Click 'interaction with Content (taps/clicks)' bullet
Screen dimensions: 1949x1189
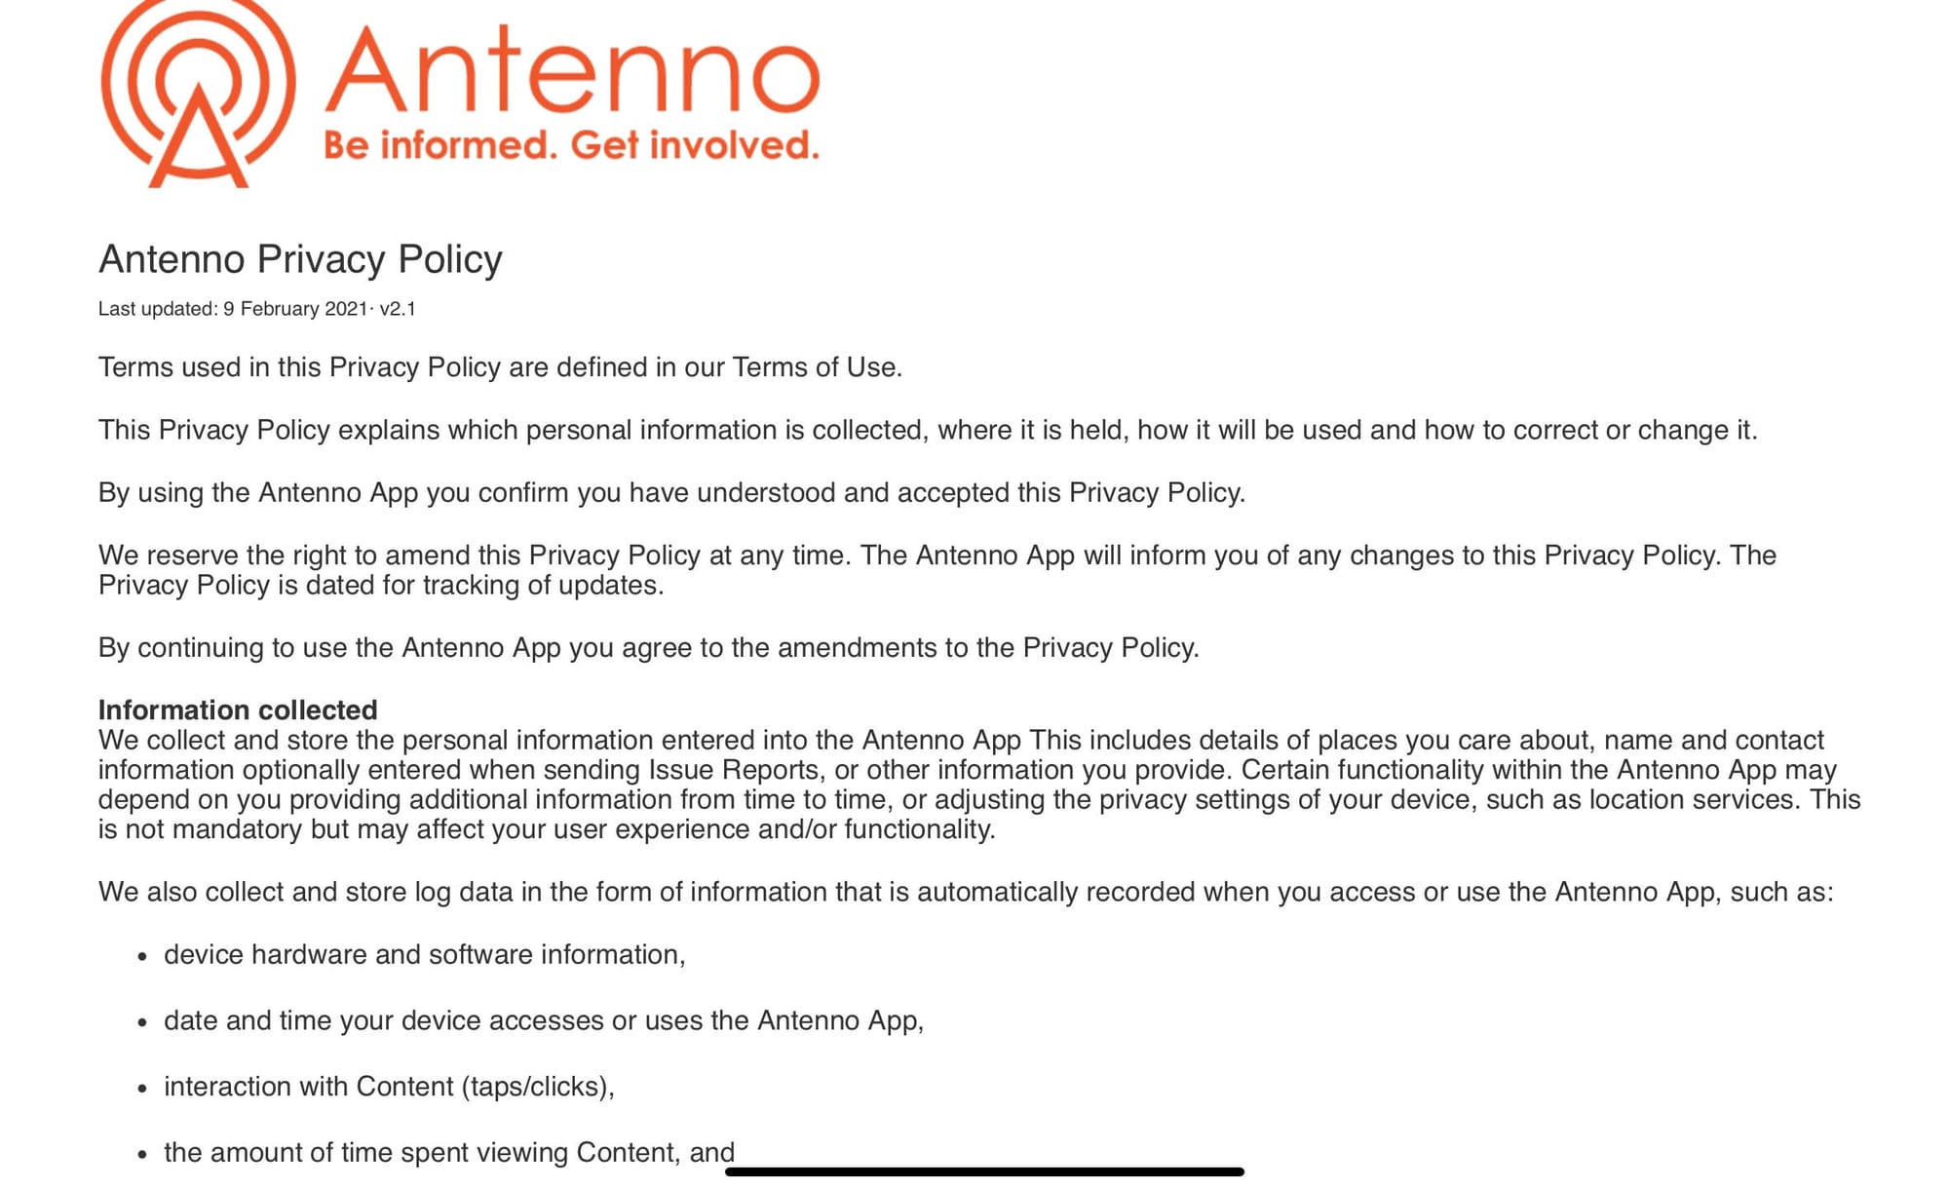pos(389,1087)
